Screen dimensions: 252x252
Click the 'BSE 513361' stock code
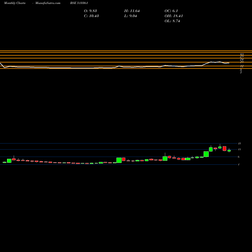tap(79, 3)
